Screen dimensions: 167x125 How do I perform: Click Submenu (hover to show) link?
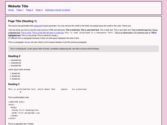tap(58, 10)
